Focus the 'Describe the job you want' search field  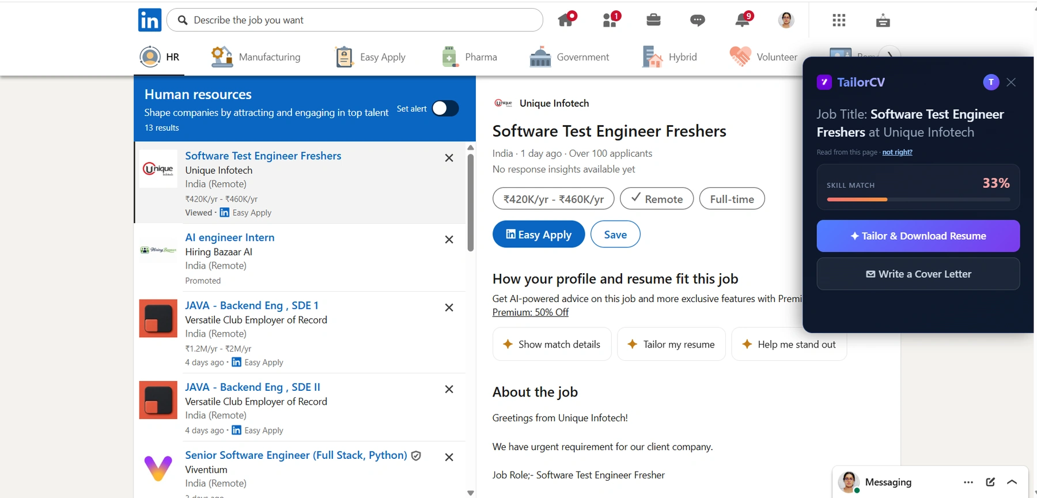354,20
